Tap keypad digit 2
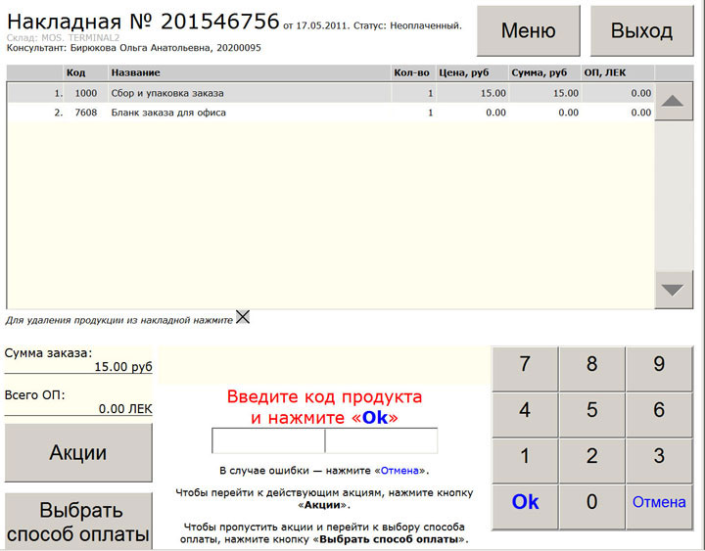Image resolution: width=705 pixels, height=551 pixels. tap(591, 461)
